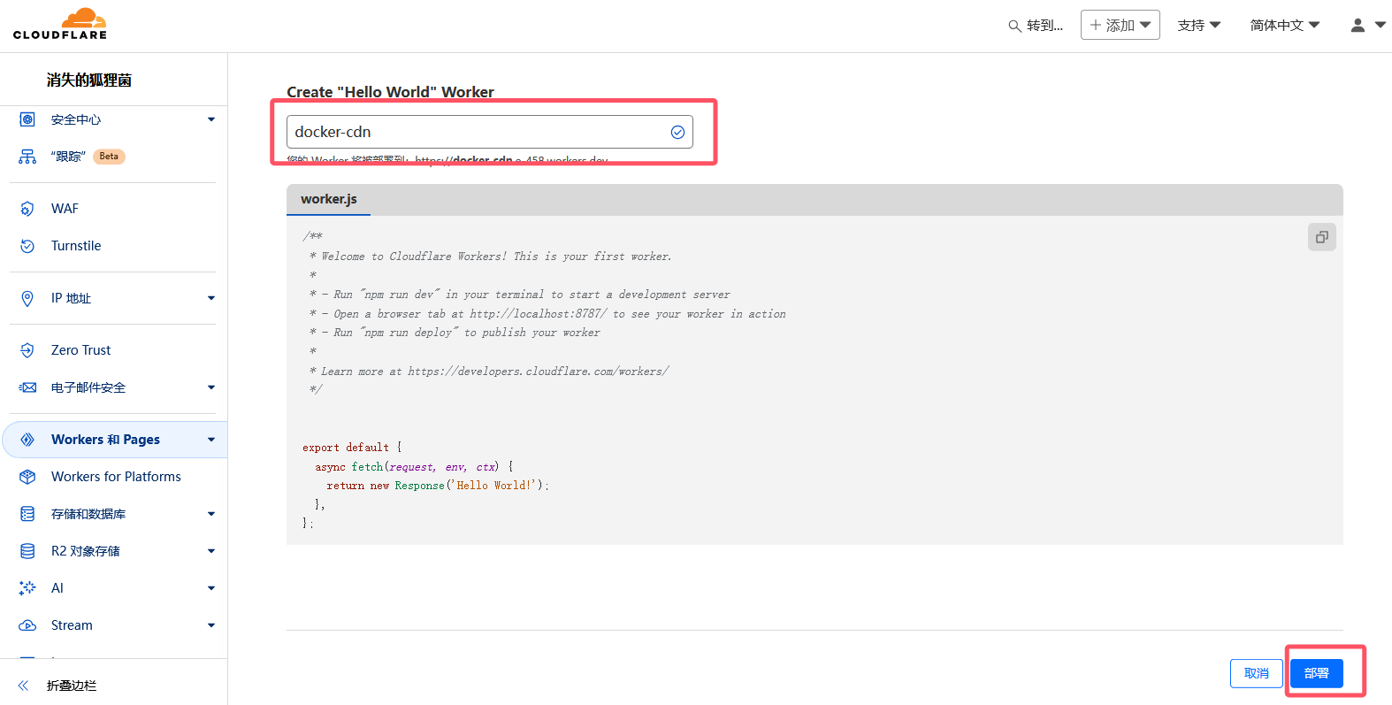Image resolution: width=1392 pixels, height=705 pixels.
Task: Click the 存储和数据库 database icon
Action: tap(27, 514)
